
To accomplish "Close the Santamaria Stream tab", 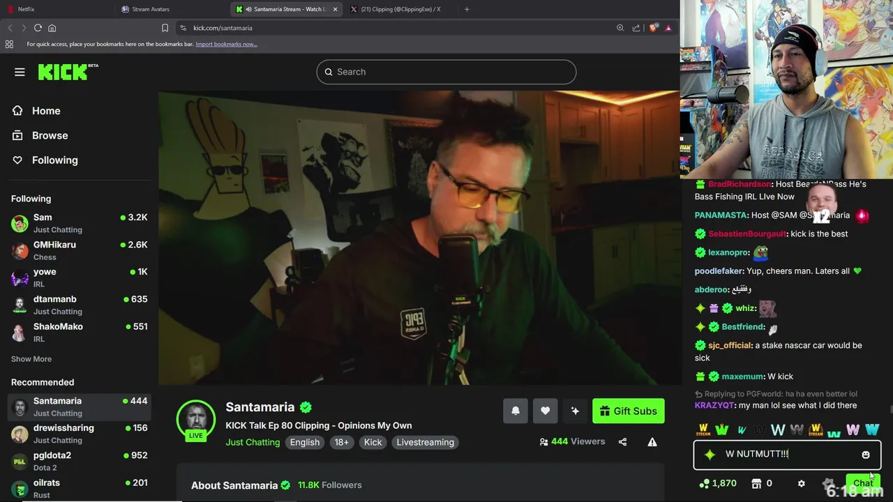I will pos(335,9).
